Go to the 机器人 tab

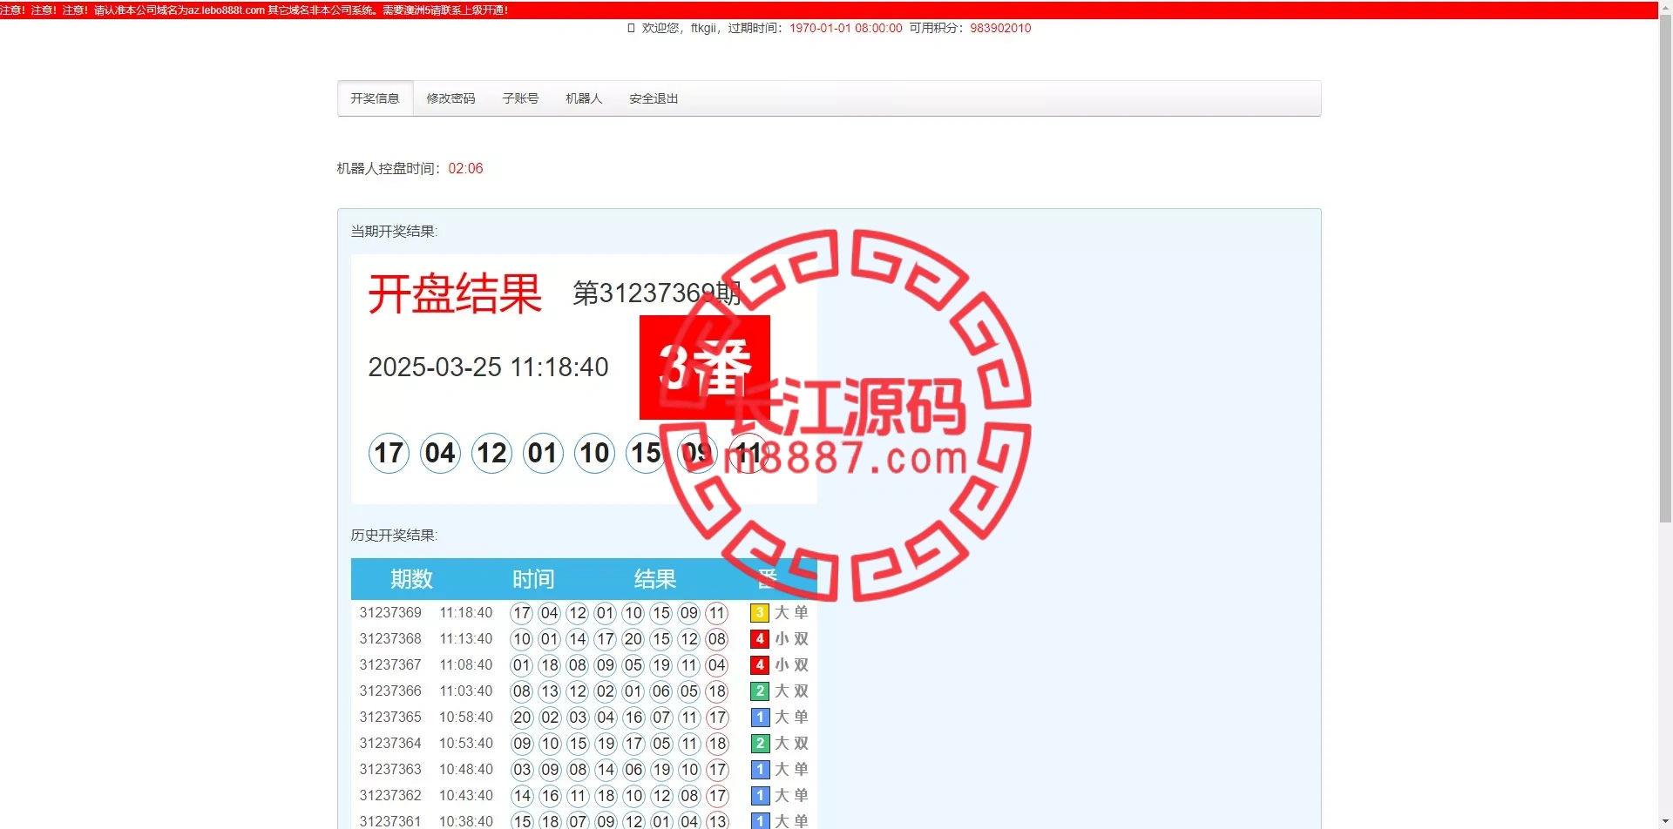[584, 98]
